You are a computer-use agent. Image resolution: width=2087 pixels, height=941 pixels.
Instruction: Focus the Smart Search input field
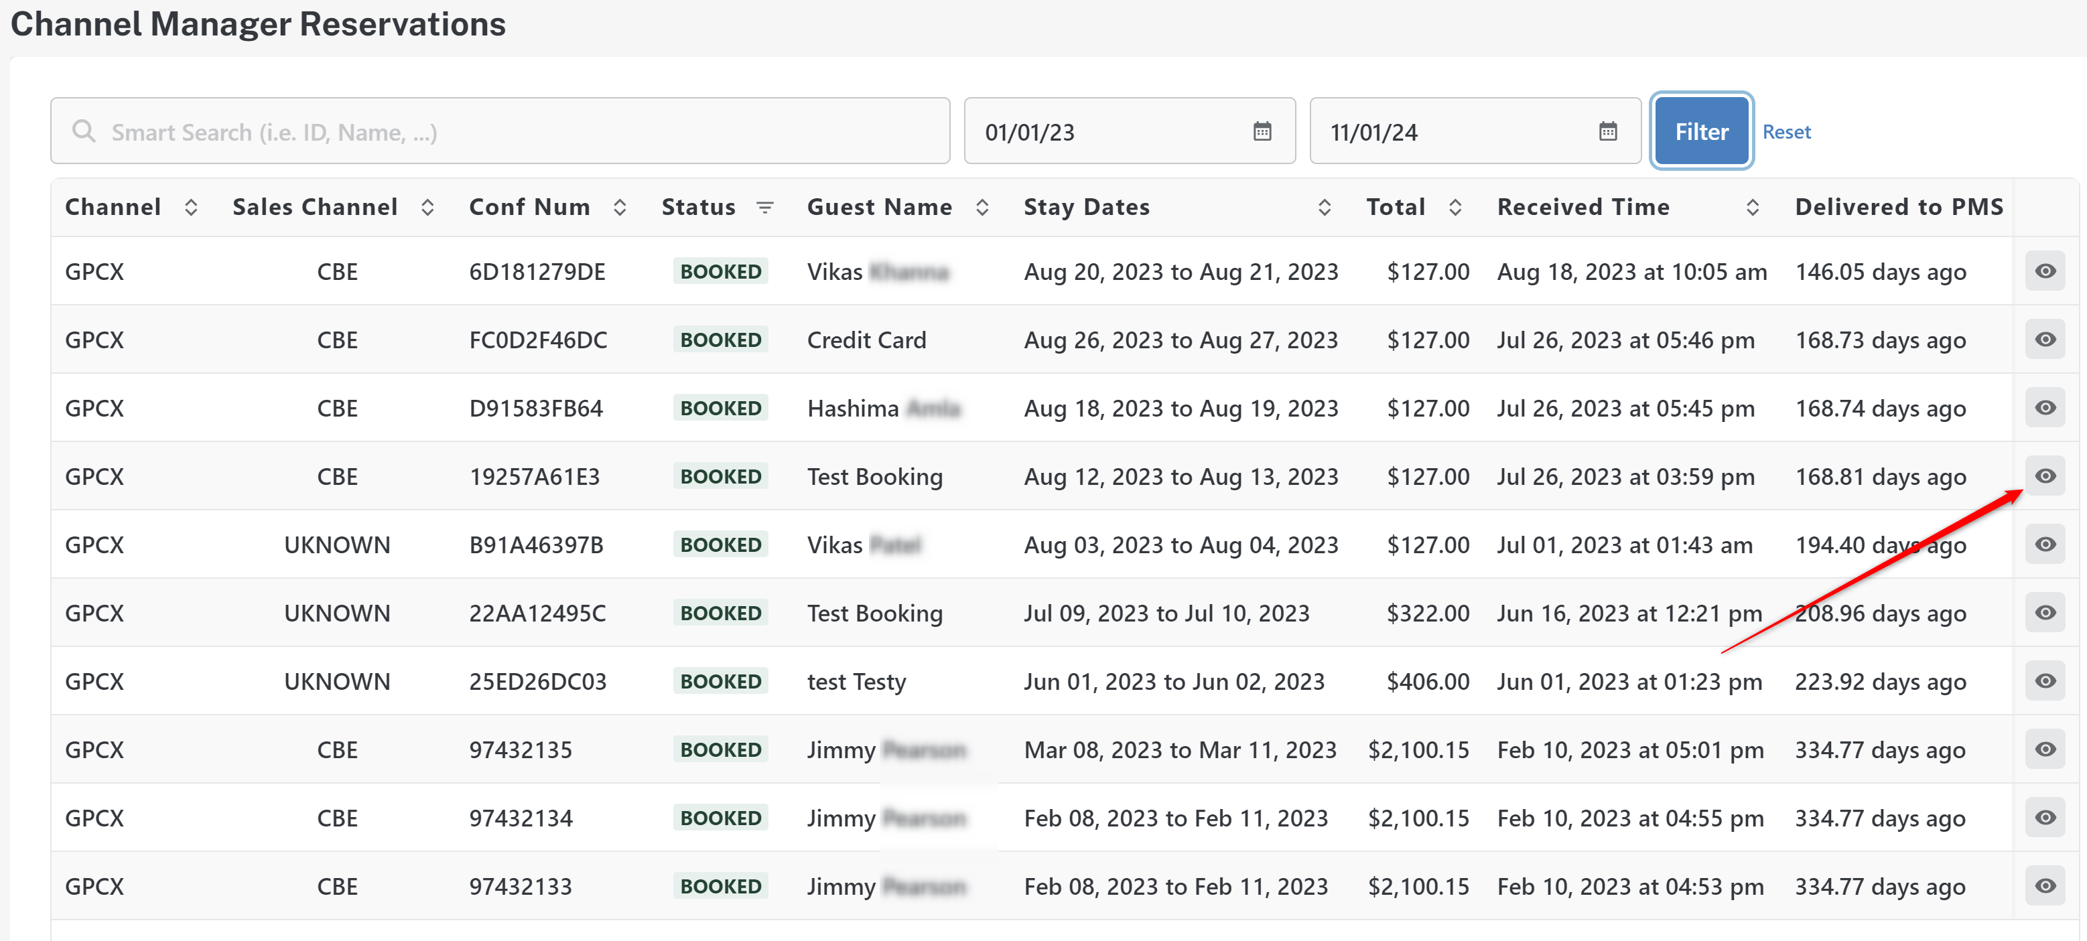500,131
